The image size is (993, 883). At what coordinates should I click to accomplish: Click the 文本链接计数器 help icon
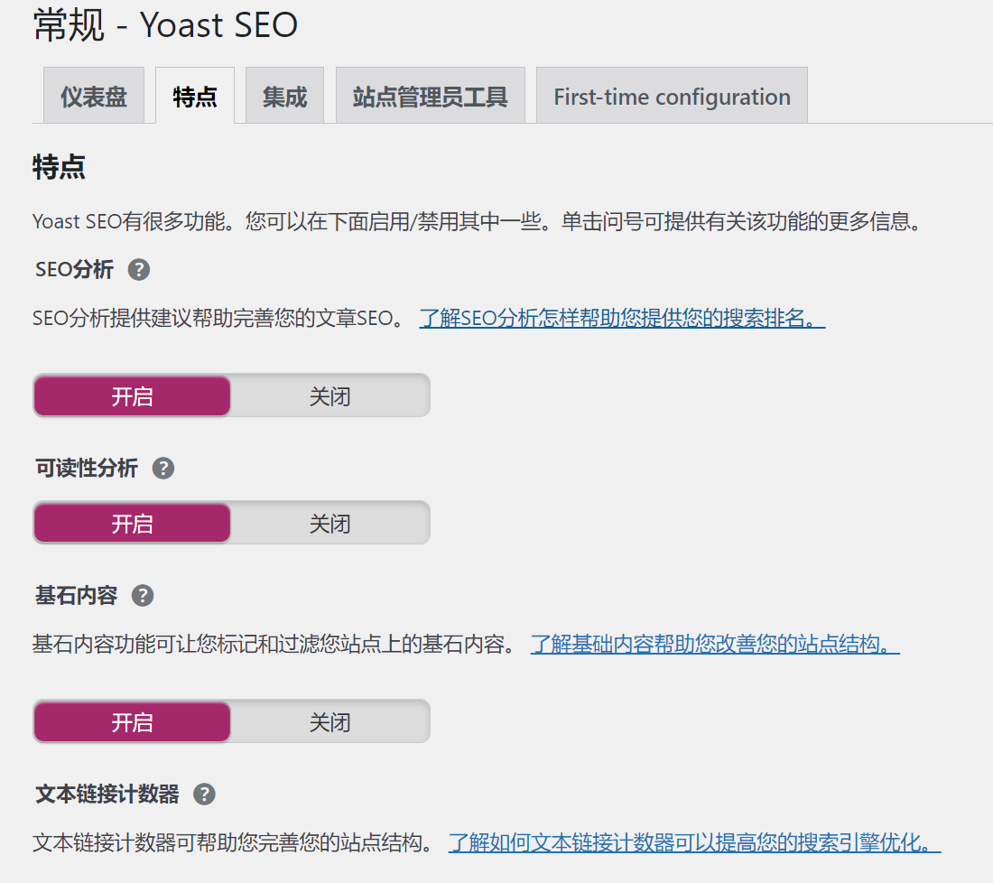coord(204,794)
